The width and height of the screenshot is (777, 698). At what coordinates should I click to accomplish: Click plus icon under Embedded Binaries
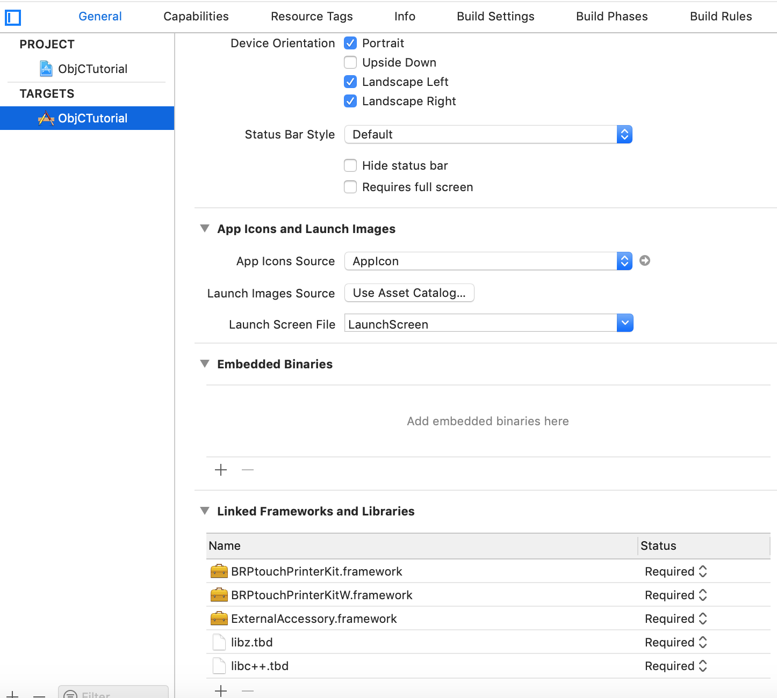tap(221, 470)
